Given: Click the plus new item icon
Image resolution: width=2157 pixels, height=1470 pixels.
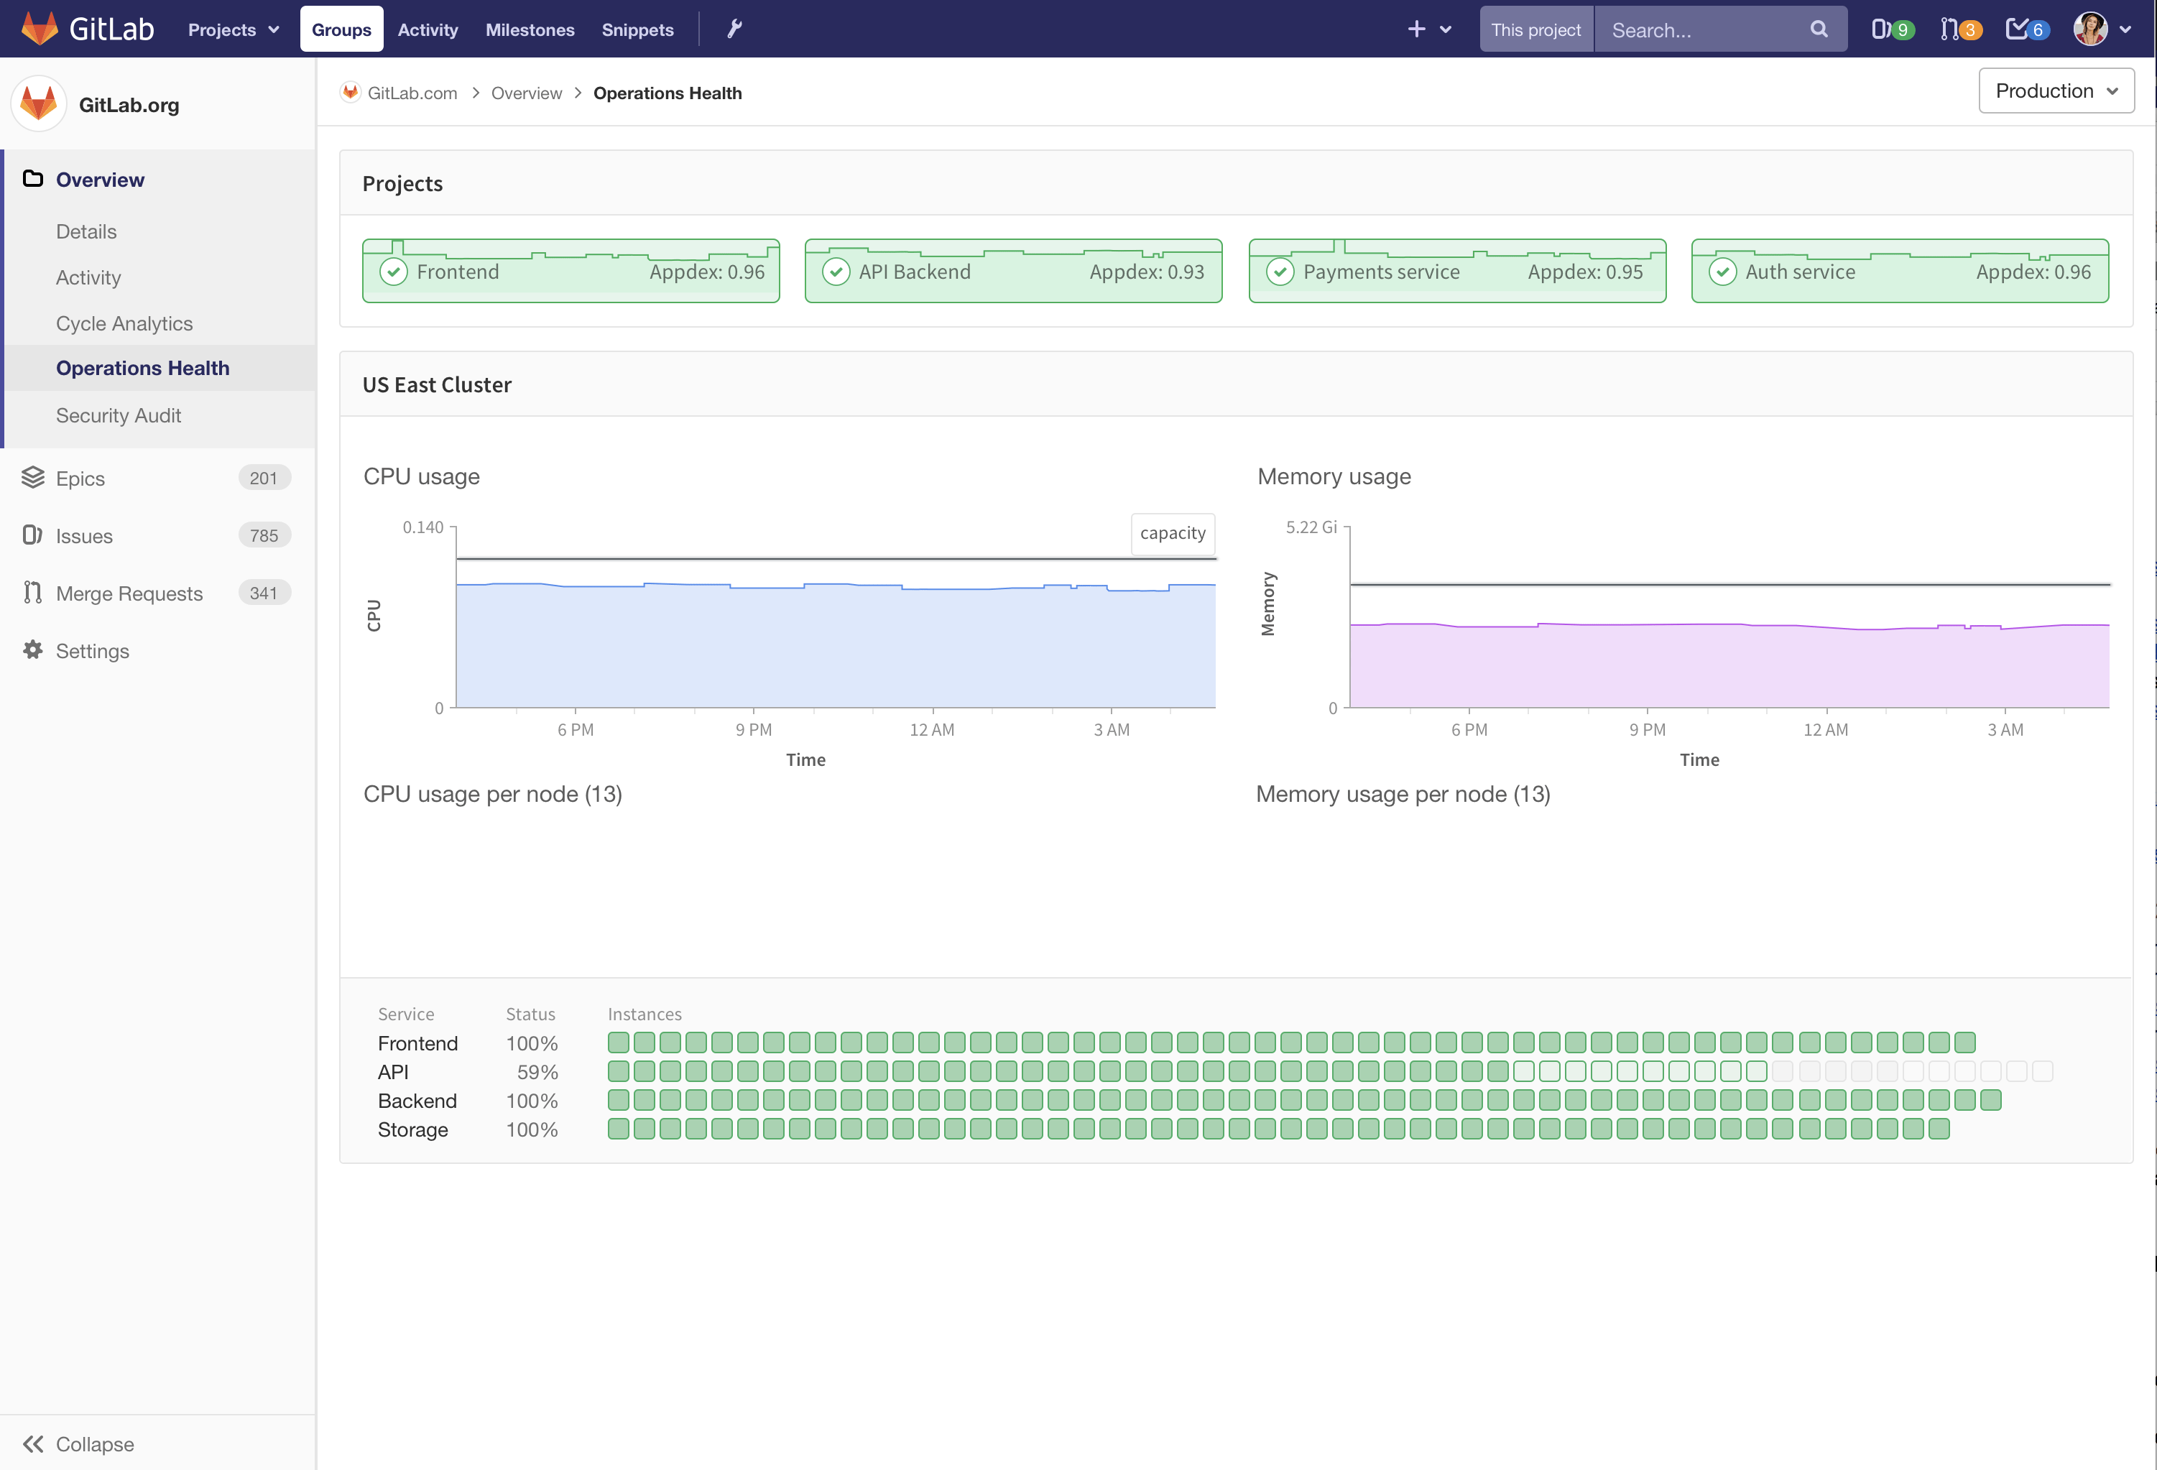Looking at the screenshot, I should 1415,29.
